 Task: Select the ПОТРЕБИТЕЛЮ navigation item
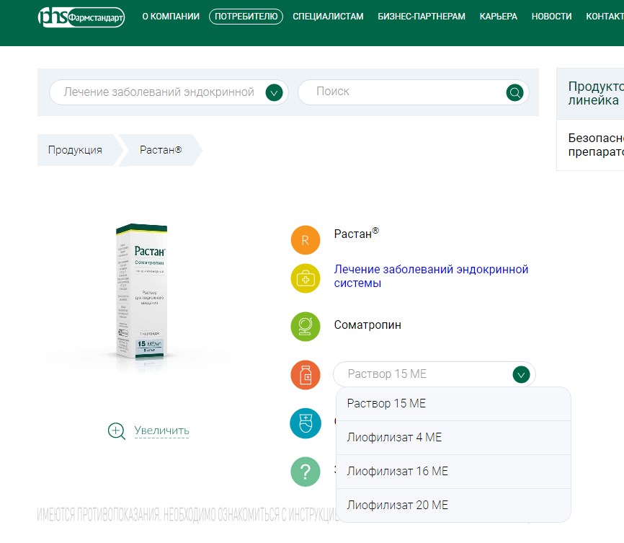coord(245,16)
